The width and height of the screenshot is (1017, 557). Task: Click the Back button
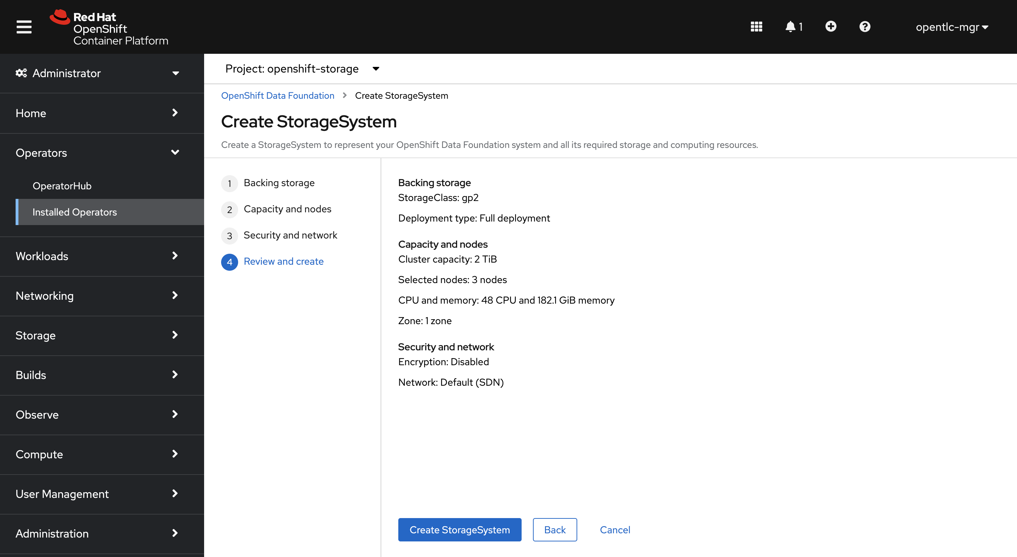555,529
